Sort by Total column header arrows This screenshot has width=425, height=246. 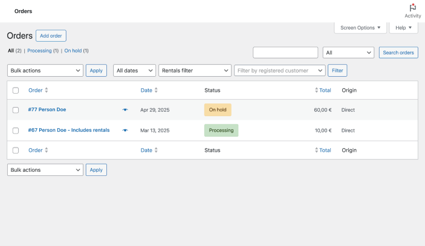(316, 90)
